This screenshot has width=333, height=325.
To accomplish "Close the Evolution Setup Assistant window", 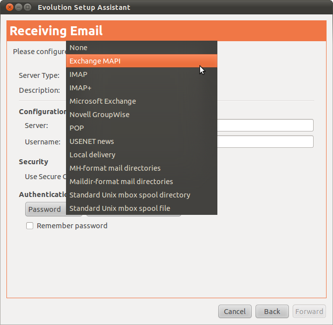I will [x=8, y=7].
